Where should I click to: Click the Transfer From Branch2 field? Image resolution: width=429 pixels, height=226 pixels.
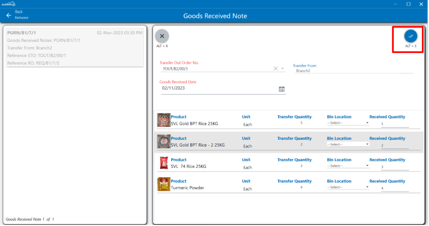pyautogui.click(x=353, y=71)
